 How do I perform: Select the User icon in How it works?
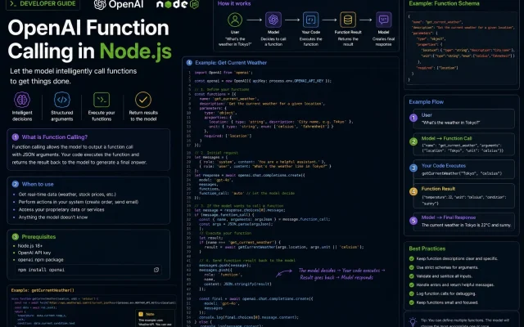(235, 20)
